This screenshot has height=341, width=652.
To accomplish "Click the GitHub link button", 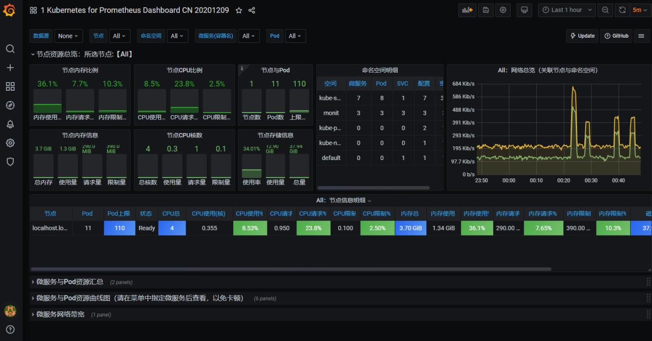I will [616, 36].
